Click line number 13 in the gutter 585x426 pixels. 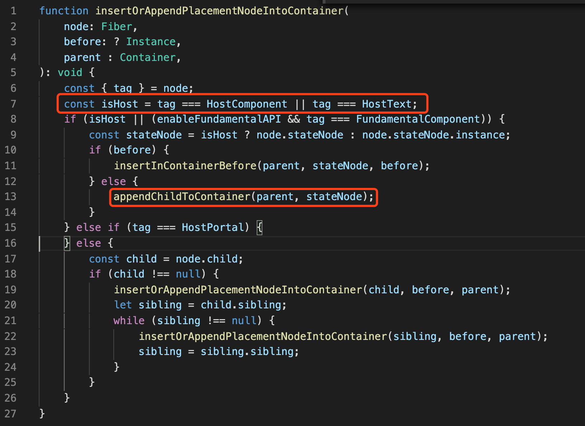pyautogui.click(x=10, y=197)
